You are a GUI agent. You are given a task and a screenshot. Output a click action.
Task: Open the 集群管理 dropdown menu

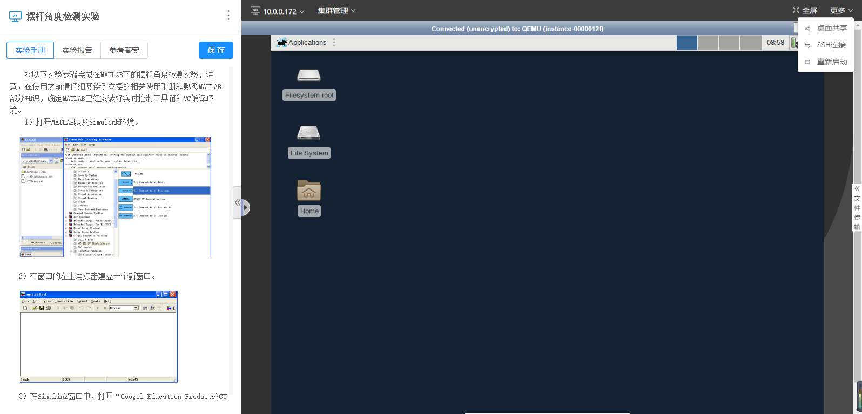[336, 11]
